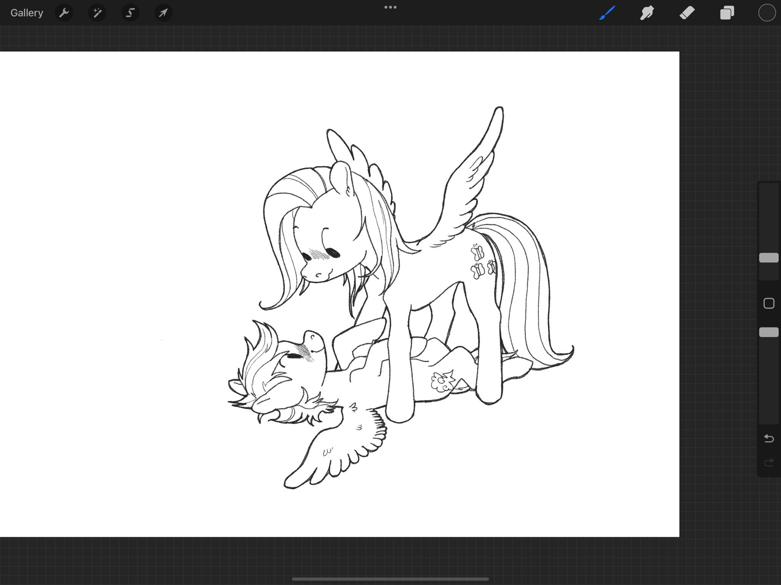Undo the last stroke
Image resolution: width=781 pixels, height=585 pixels.
tap(769, 439)
